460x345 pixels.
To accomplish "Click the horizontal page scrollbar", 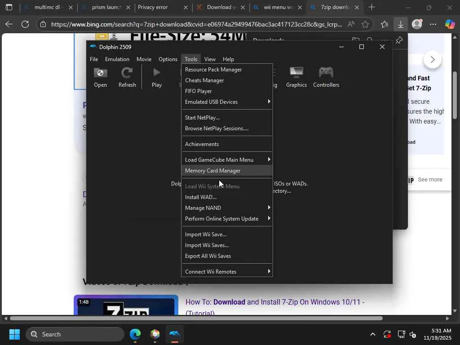I will tap(196, 318).
